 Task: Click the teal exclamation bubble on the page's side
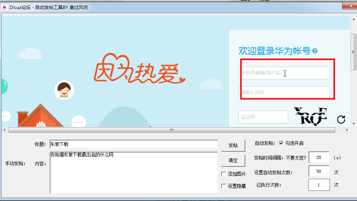click(x=4, y=86)
